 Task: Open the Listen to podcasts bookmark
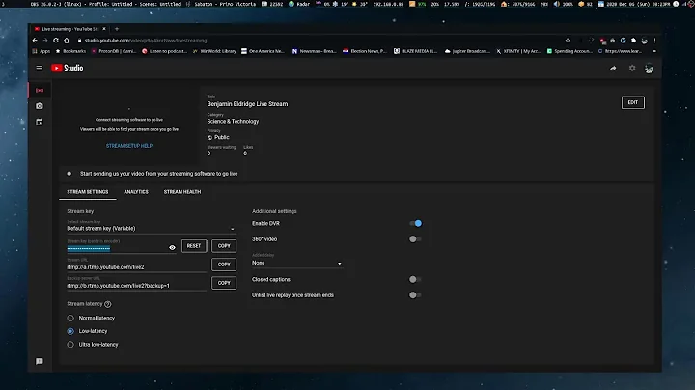point(164,51)
